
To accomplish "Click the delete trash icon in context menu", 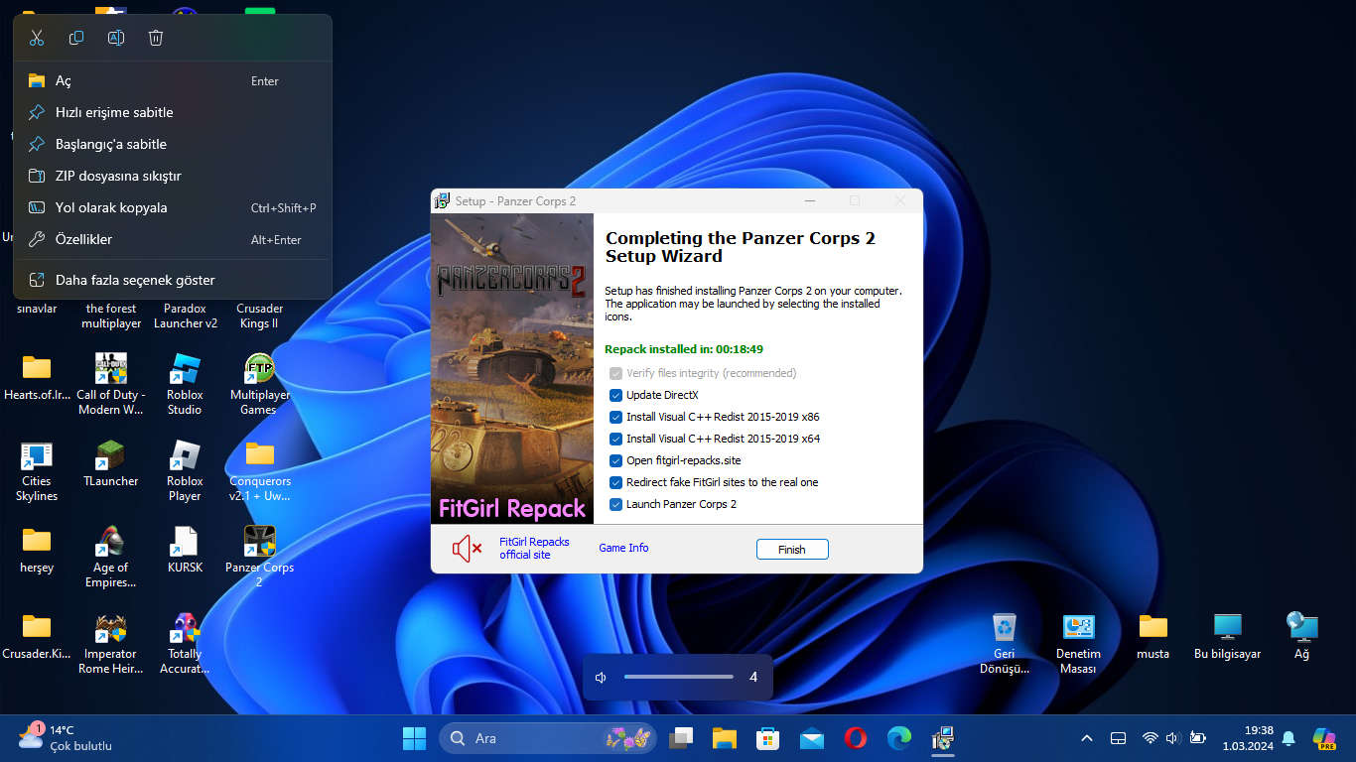I will tap(156, 38).
